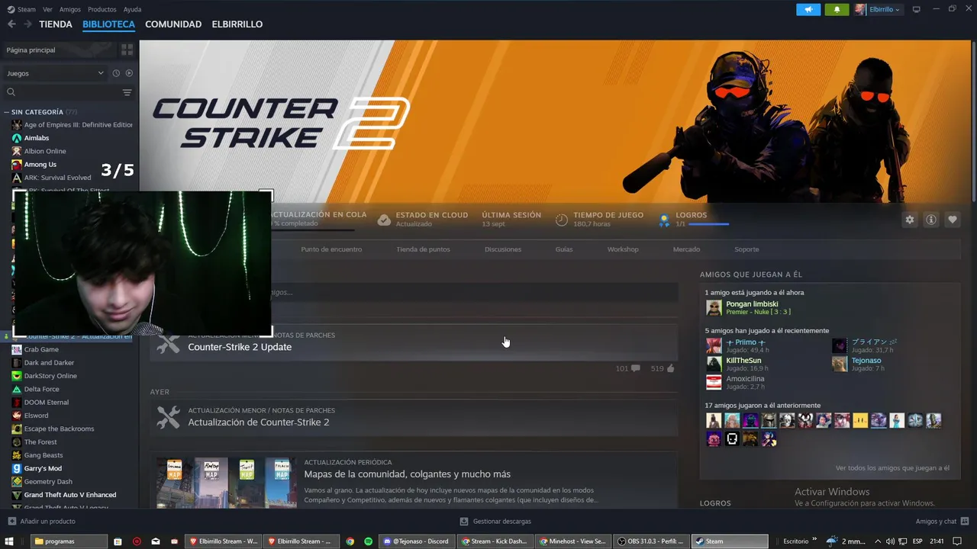Click the 519 thumbs up icon
Viewport: 977px width, 549px height.
pyautogui.click(x=671, y=368)
